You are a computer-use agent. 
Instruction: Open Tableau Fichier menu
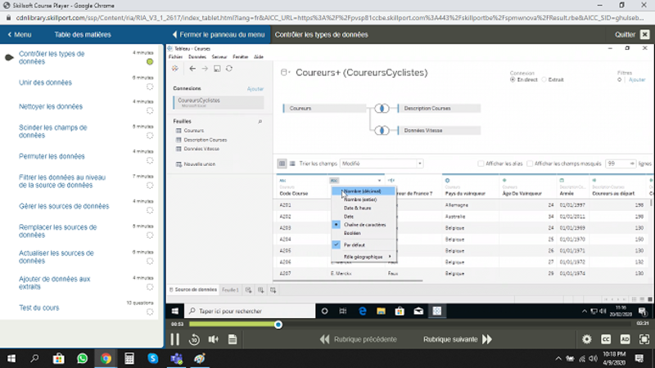coord(175,56)
